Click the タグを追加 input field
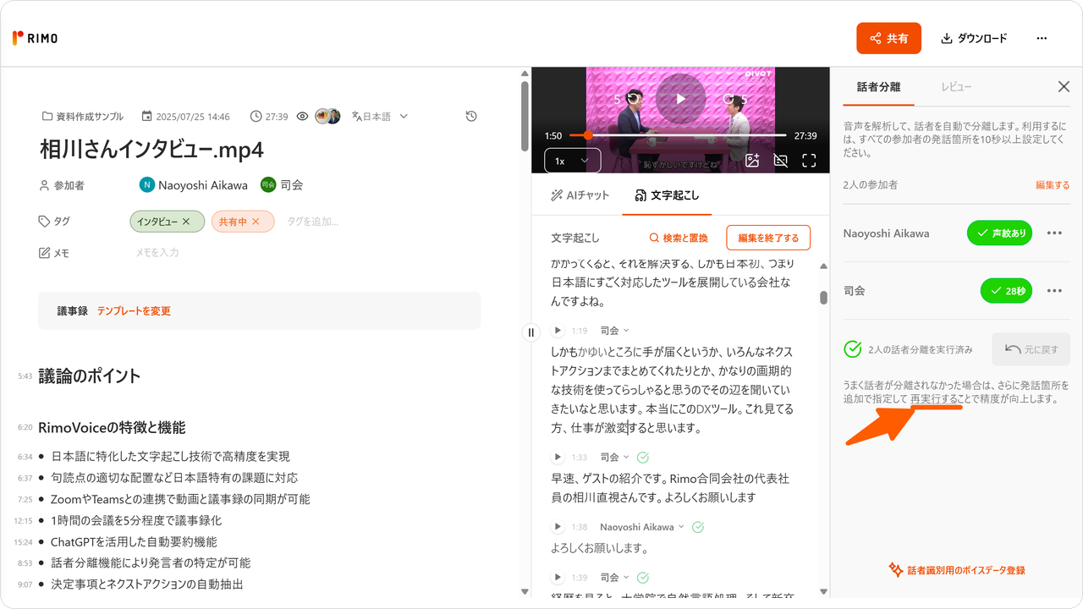 [313, 222]
